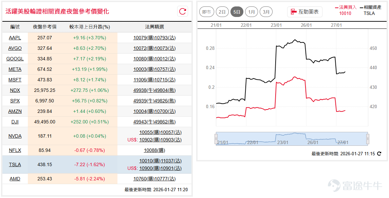
Task: Open the TSLA ticker link
Action: [15, 164]
